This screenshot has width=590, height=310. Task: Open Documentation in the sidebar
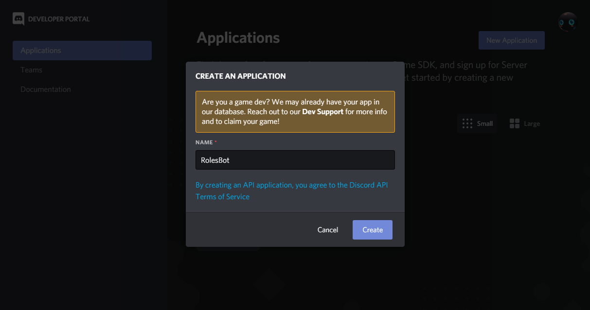46,89
